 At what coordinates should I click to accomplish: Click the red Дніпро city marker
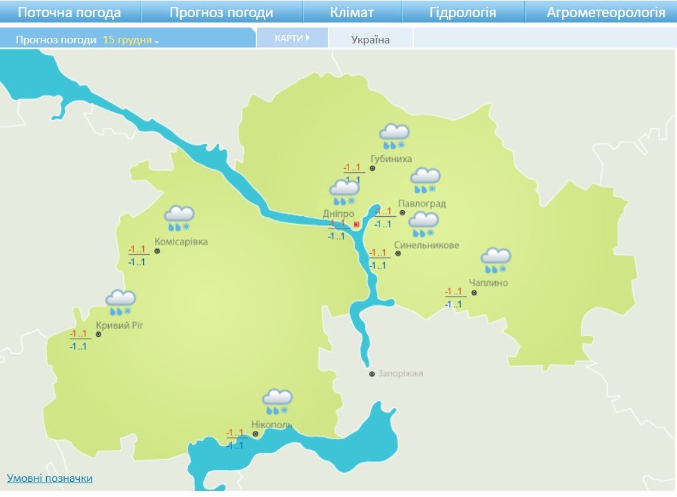[356, 224]
